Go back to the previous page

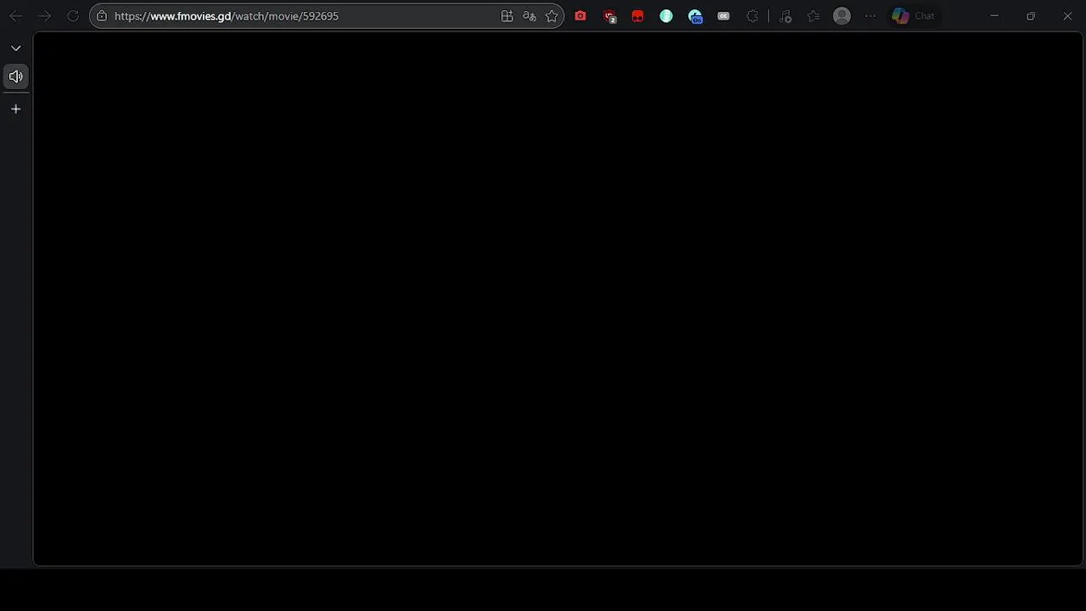coord(15,16)
